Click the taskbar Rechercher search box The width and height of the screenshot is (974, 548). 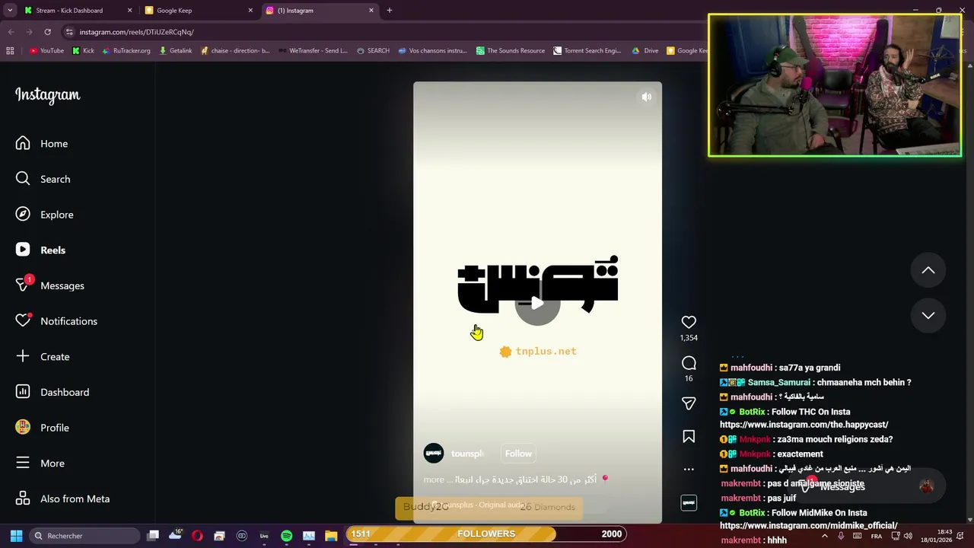pos(84,536)
